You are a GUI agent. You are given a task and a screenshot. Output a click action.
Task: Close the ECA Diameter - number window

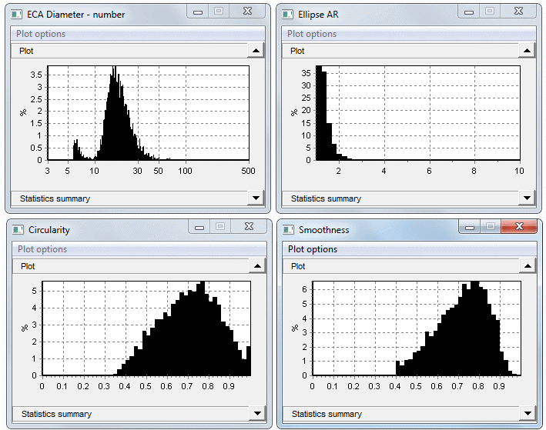[247, 11]
